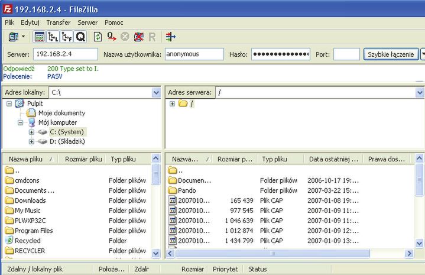Click the refresh file lists icon
The width and height of the screenshot is (425, 275).
click(98, 37)
